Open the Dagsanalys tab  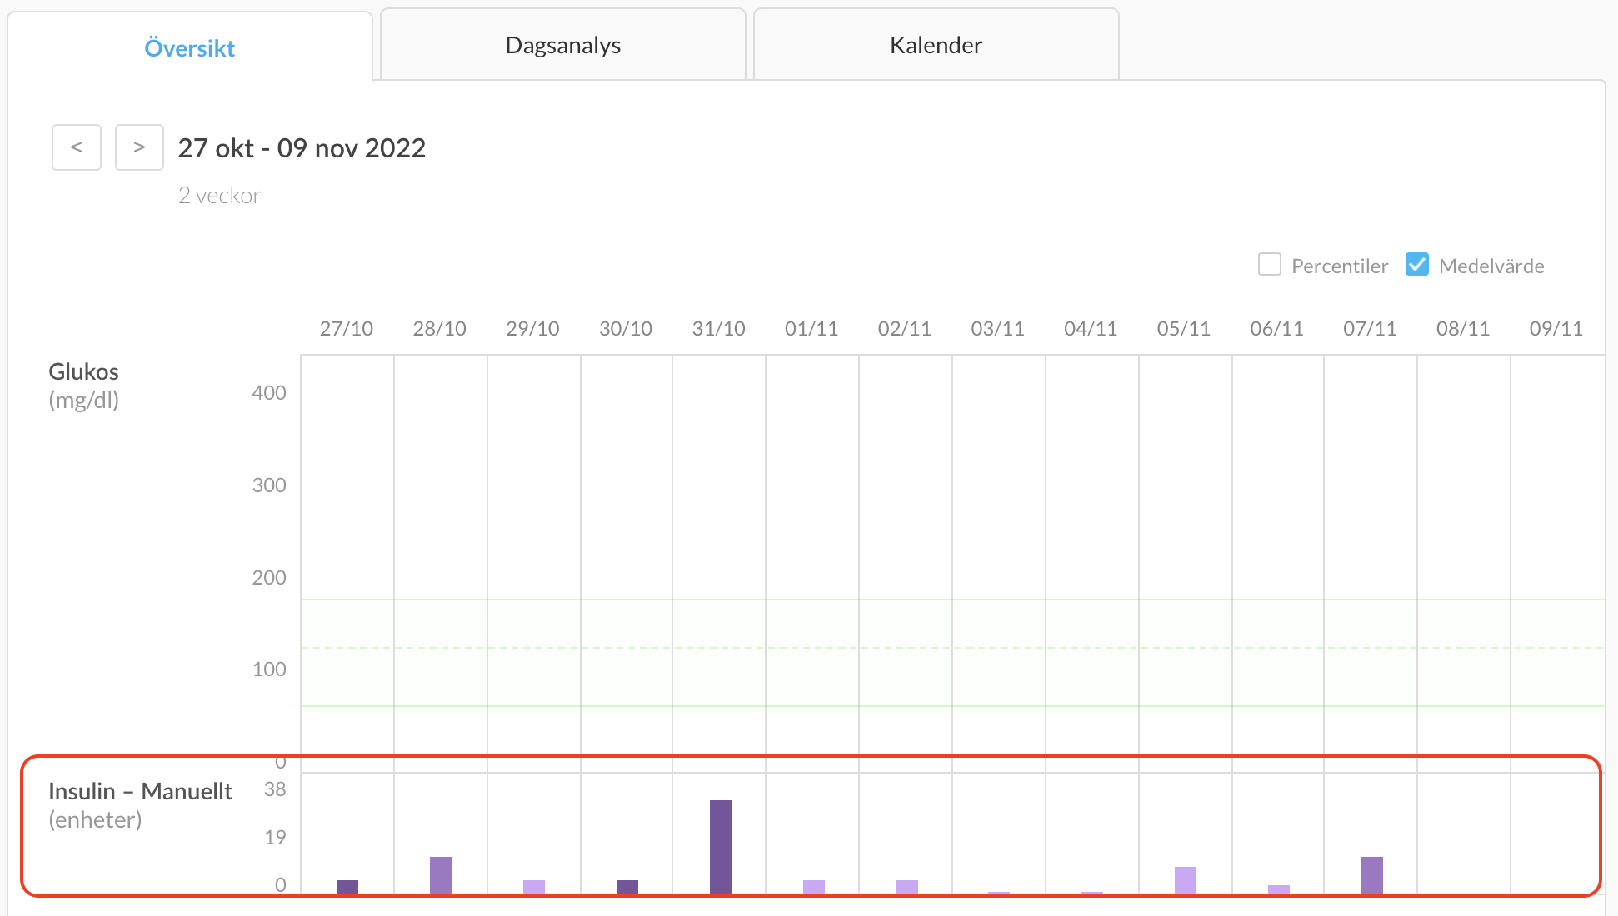tap(563, 45)
